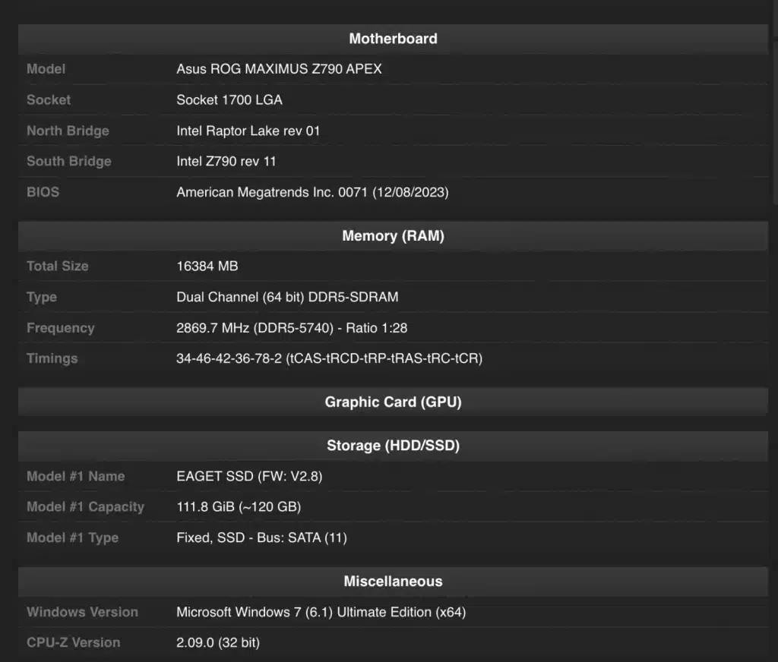Select the EAGET SSD model name value

(249, 476)
